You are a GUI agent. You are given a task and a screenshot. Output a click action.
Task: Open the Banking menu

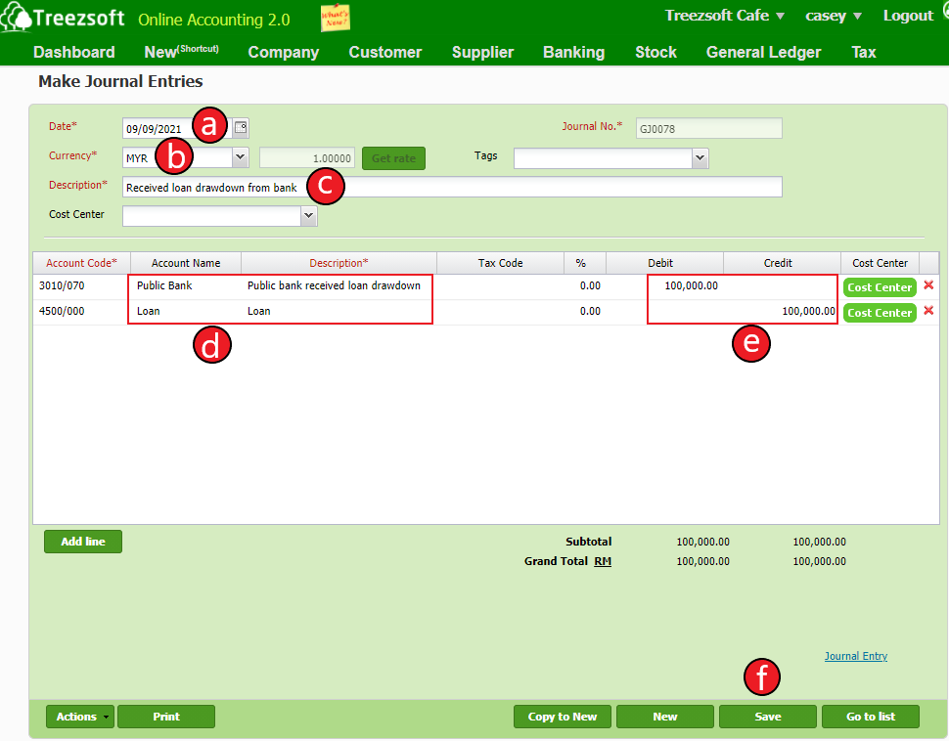(x=573, y=52)
